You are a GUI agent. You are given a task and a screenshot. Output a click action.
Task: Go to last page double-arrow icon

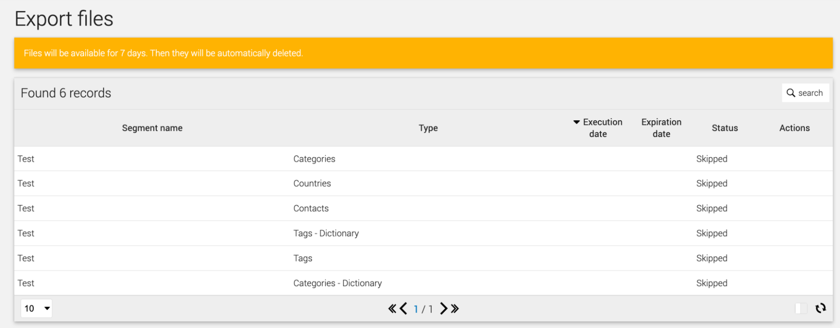455,309
